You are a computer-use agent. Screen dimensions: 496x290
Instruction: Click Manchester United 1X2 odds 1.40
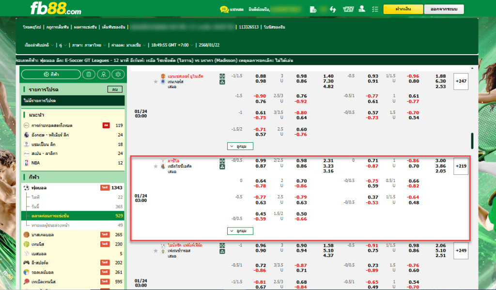(328, 76)
